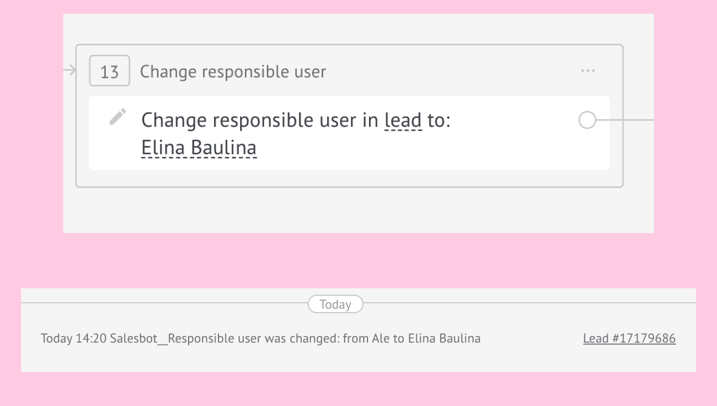The height and width of the screenshot is (406, 717).
Task: Click the incoming arrow left of step 13
Action: point(70,70)
